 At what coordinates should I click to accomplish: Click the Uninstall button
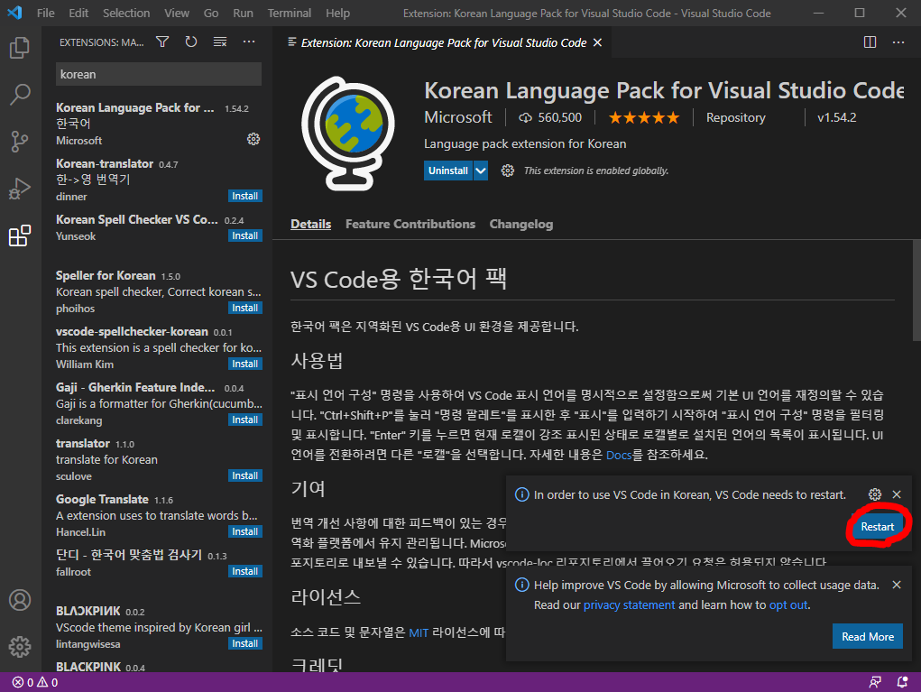(x=448, y=171)
